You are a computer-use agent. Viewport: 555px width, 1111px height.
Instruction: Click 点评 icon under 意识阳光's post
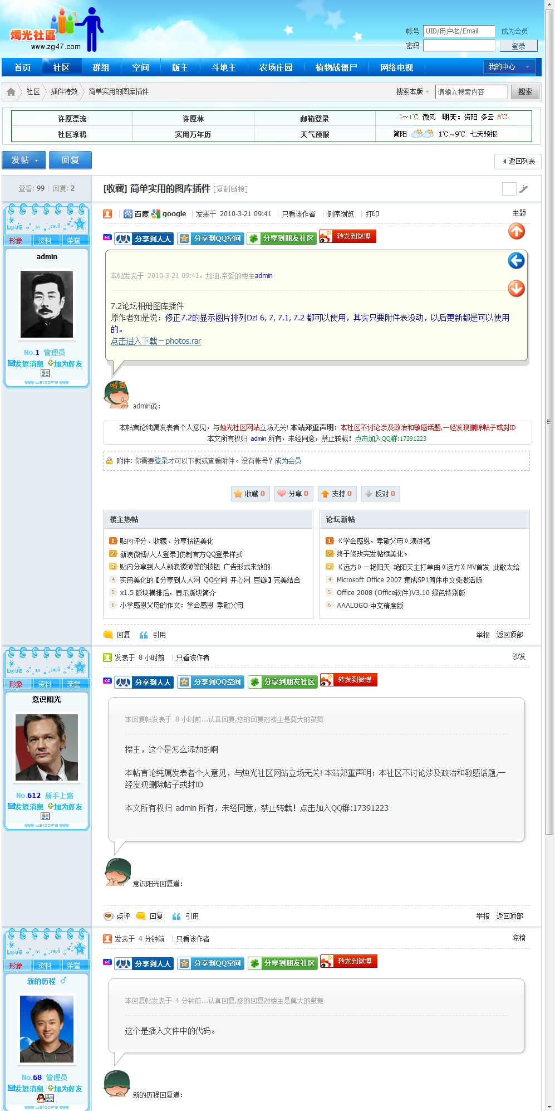[x=117, y=916]
